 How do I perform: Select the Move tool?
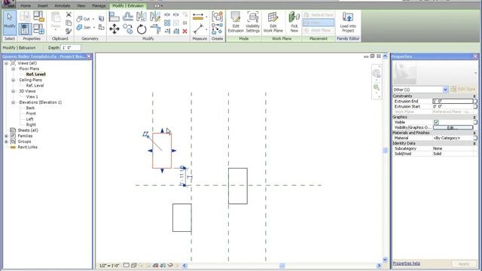tap(114, 29)
